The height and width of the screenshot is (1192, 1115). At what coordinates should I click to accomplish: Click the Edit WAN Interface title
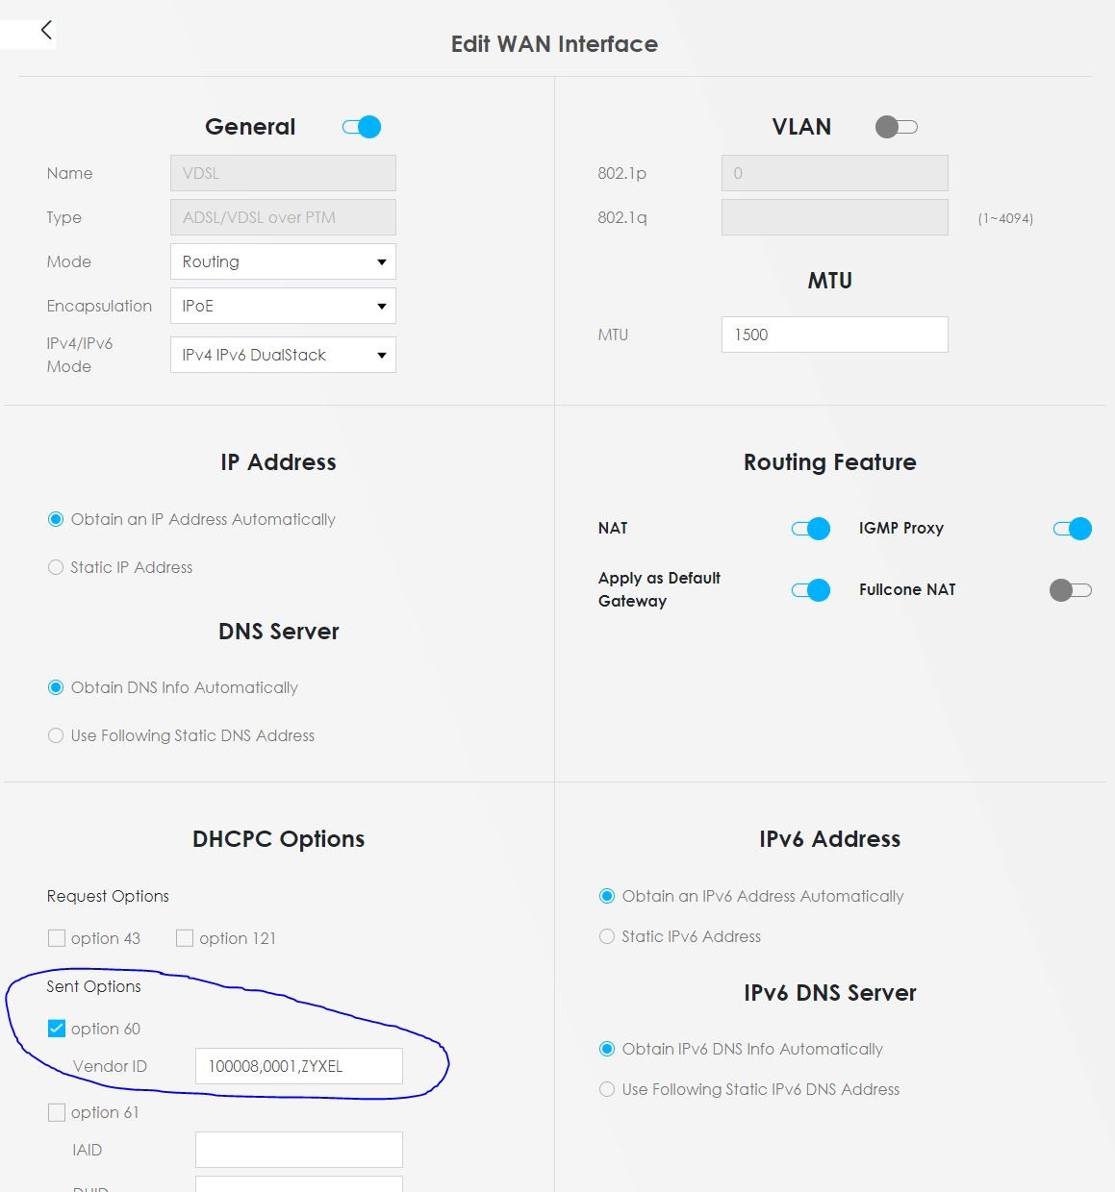(x=554, y=44)
